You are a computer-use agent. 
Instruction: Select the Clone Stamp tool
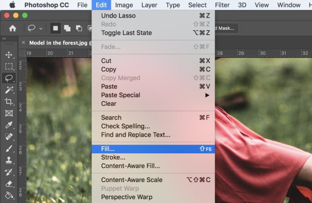(x=9, y=160)
